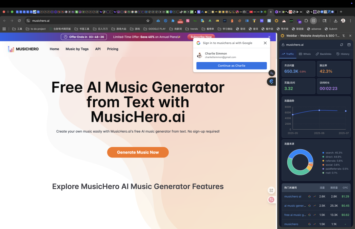Image resolution: width=355 pixels, height=229 pixels.
Task: Bookmark this page with the star icon
Action: 148,21
